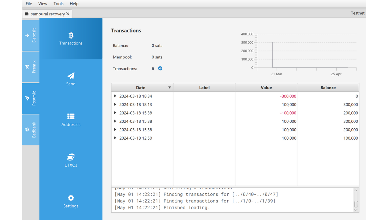Select the date text 2024-03-18 18:13
Image resolution: width=392 pixels, height=220 pixels.
point(136,105)
